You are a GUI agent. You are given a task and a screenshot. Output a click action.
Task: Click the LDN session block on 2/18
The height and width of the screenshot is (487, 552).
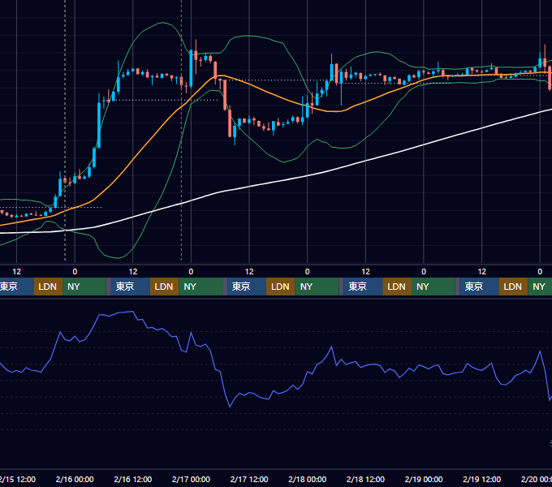(x=397, y=287)
